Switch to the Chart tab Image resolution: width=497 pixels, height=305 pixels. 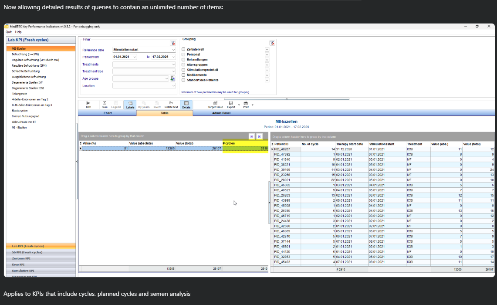(108, 113)
